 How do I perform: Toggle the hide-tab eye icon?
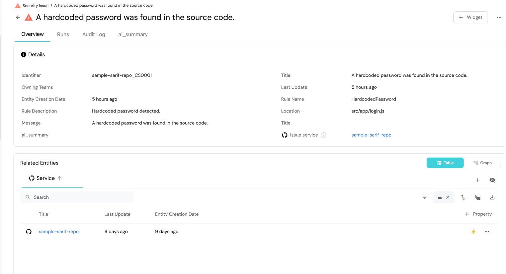point(492,180)
